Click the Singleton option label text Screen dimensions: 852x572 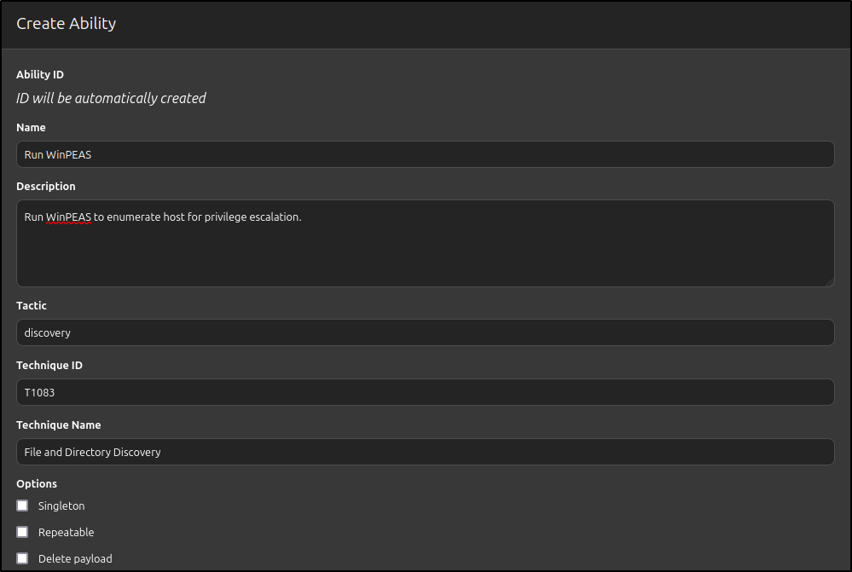pos(61,506)
